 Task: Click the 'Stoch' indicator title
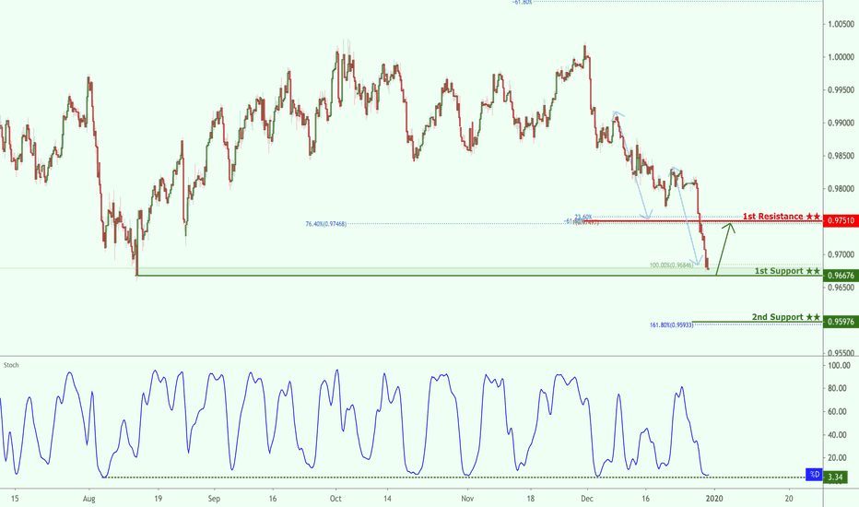[x=11, y=365]
